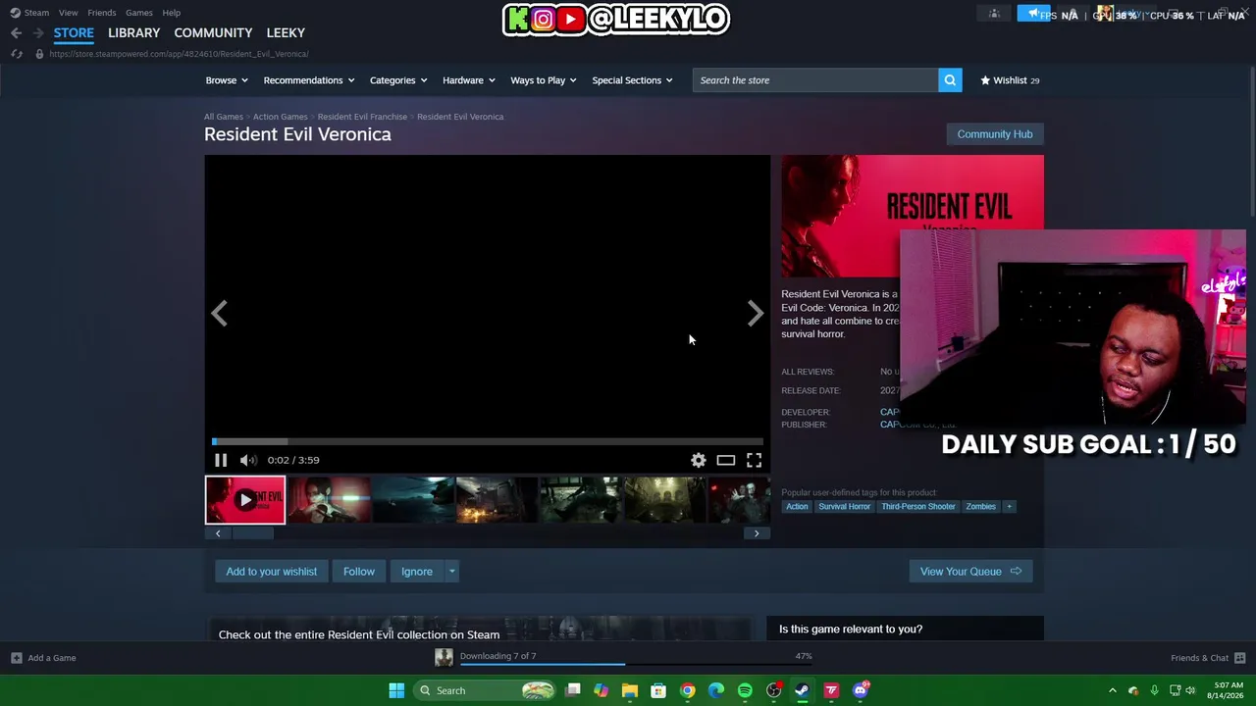Expand the Special Sections dropdown
The height and width of the screenshot is (706, 1256).
pyautogui.click(x=633, y=80)
